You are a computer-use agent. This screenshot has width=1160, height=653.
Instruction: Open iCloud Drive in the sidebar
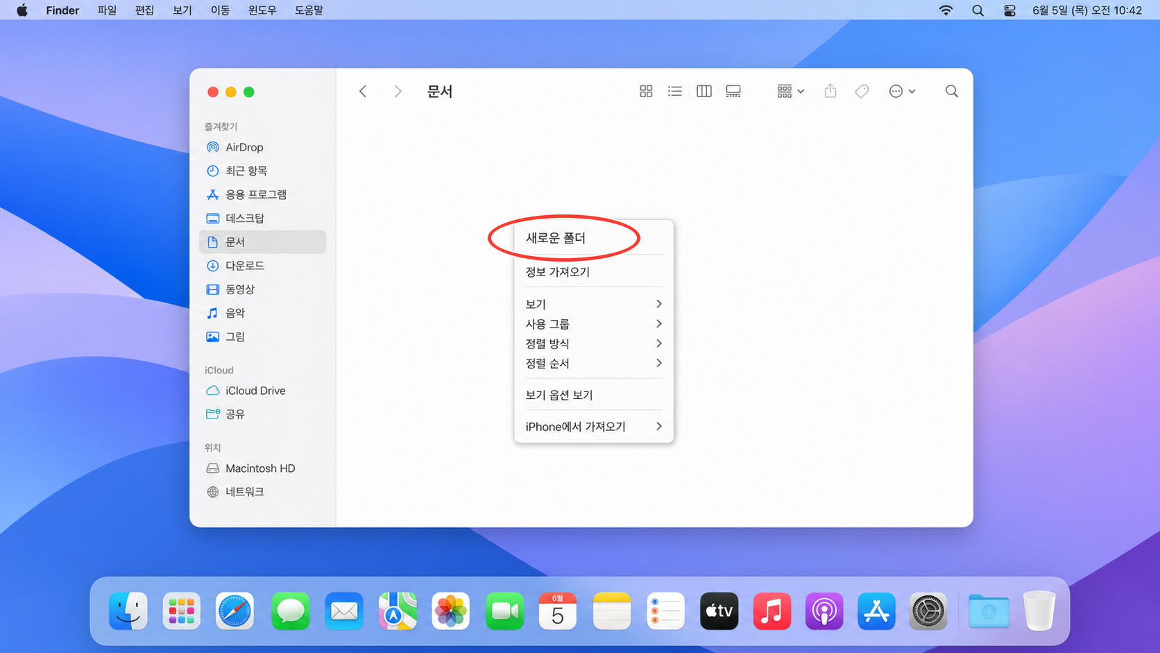(x=262, y=391)
